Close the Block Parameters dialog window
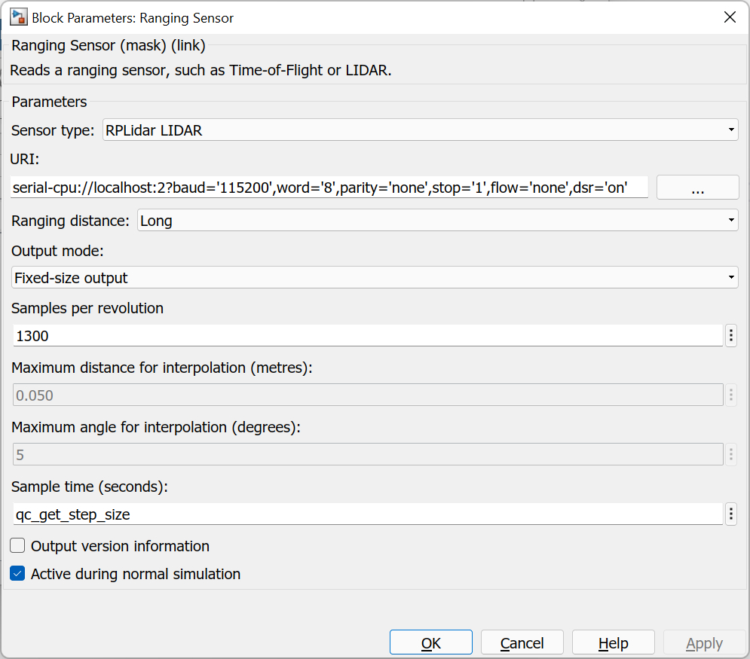 729,17
